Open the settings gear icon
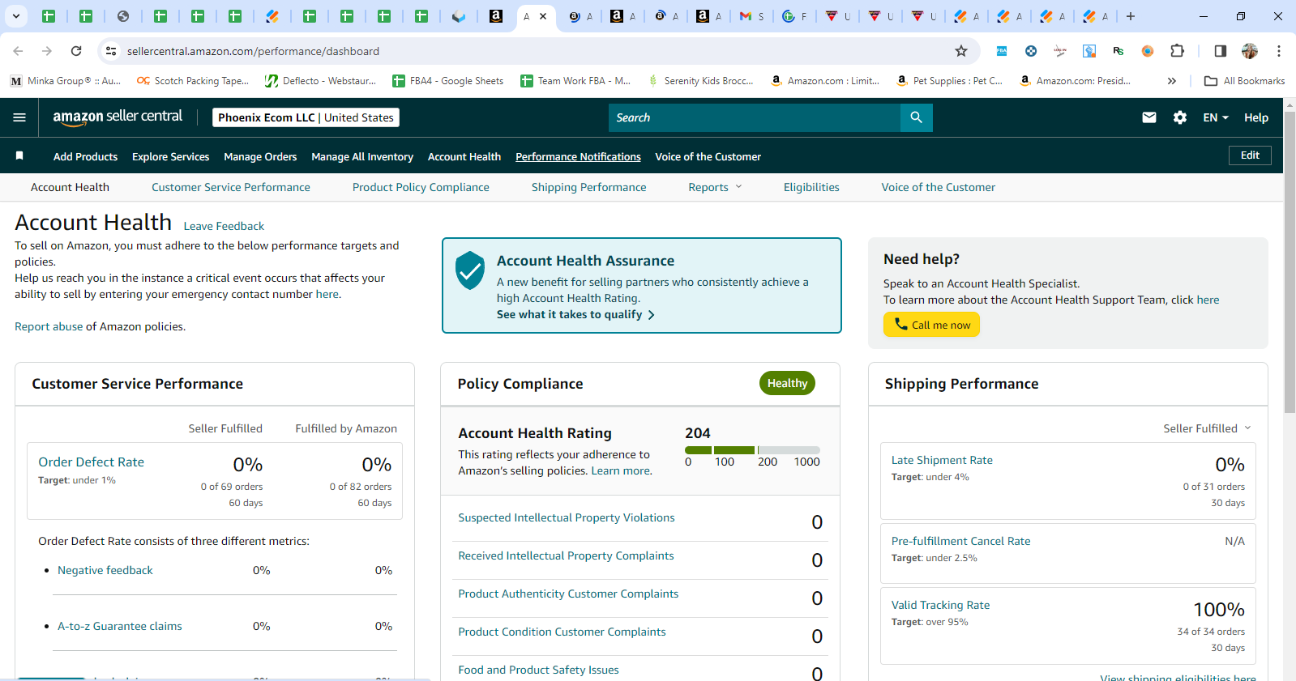1296x681 pixels. pyautogui.click(x=1180, y=117)
